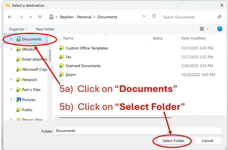Click the EBooks shared folder icon
This screenshot has height=150, width=228.
pyautogui.click(x=19, y=49)
